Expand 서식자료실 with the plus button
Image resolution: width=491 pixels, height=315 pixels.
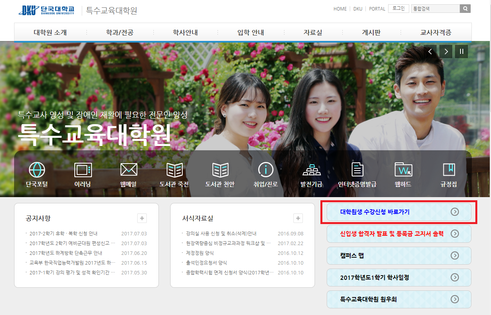(x=298, y=218)
